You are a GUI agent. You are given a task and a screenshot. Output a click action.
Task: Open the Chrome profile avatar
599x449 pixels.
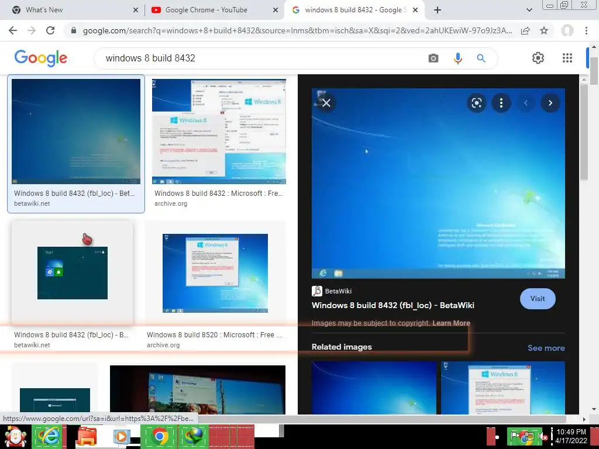(567, 30)
